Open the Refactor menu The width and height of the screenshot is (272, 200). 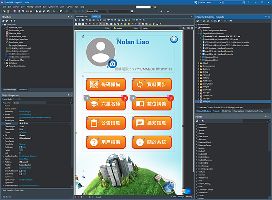click(30, 7)
